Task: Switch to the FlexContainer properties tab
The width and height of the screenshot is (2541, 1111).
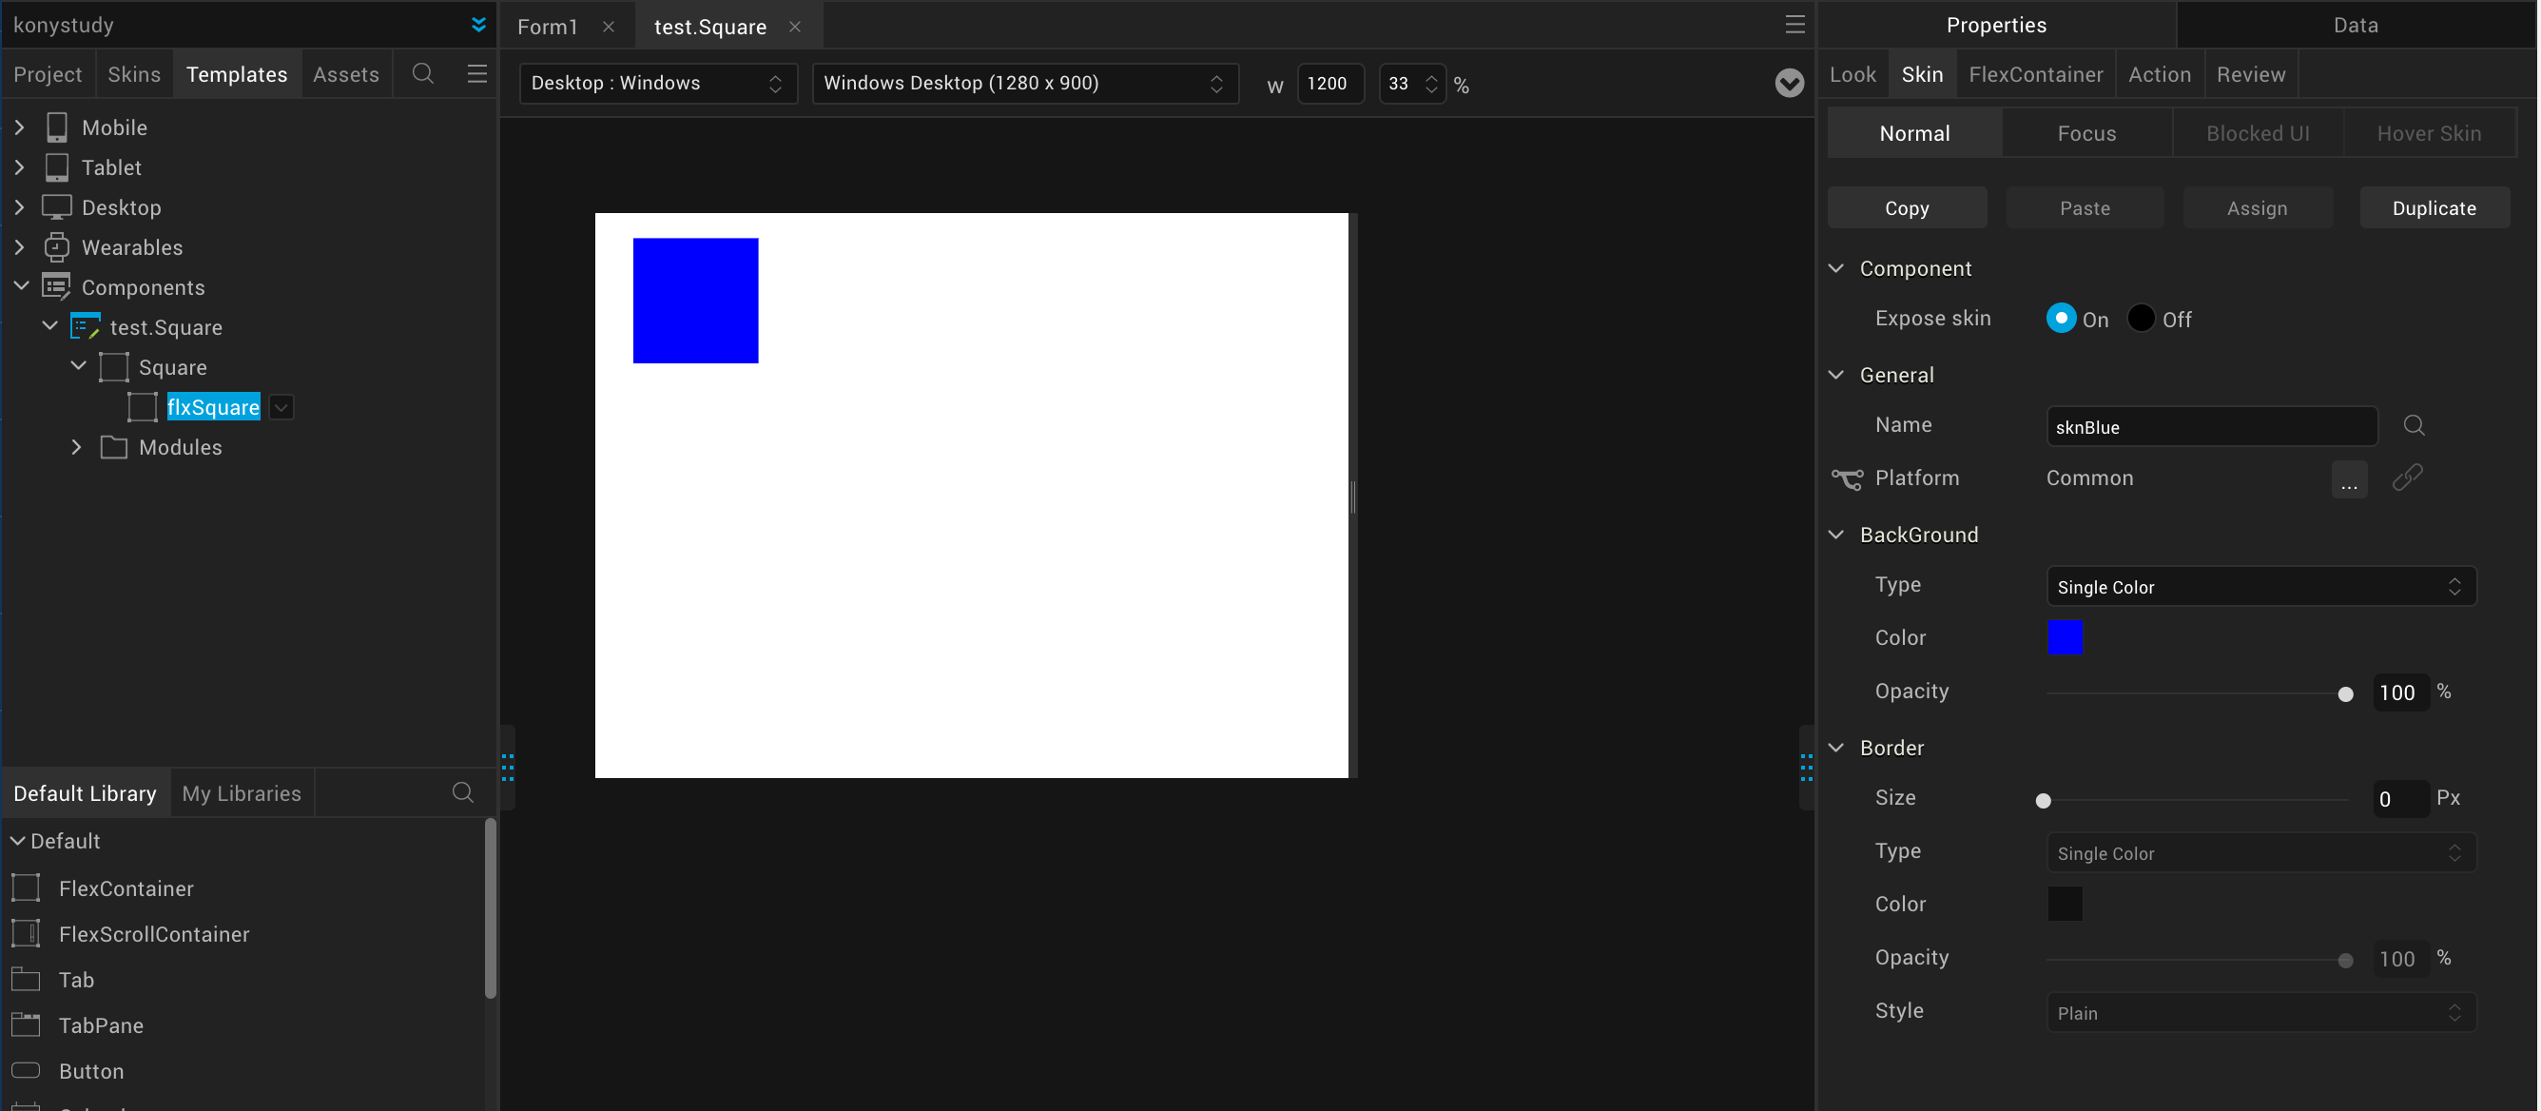Action: (x=2035, y=75)
